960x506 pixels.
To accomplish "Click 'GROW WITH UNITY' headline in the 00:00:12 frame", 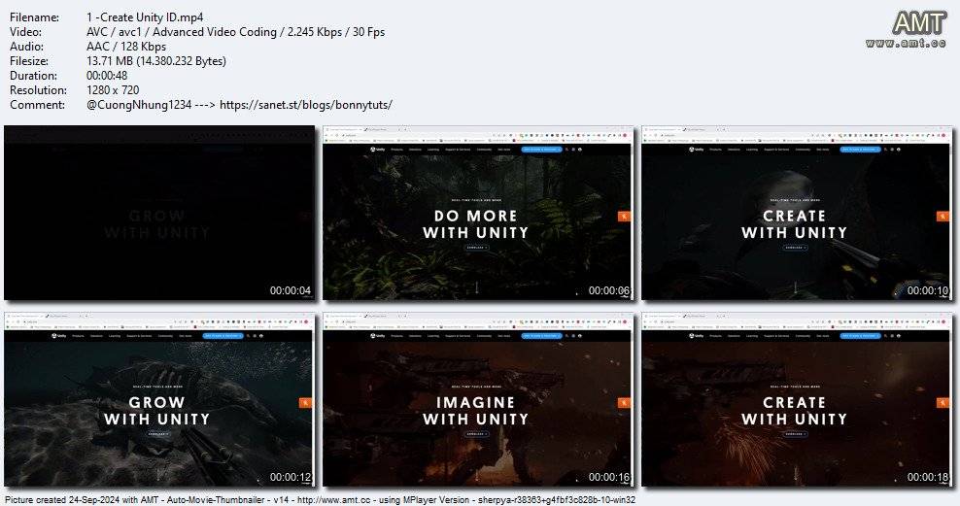I will [x=156, y=411].
